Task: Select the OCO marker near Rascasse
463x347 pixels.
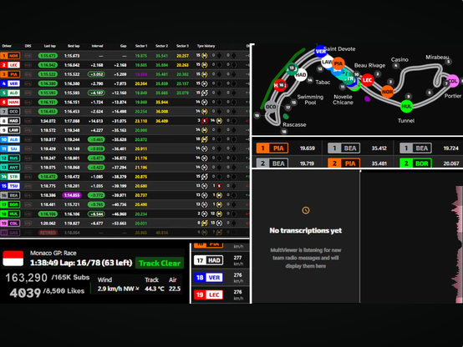Action: pos(271,107)
